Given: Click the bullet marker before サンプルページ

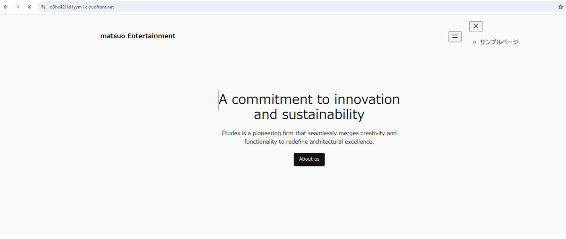Looking at the screenshot, I should pyautogui.click(x=474, y=42).
